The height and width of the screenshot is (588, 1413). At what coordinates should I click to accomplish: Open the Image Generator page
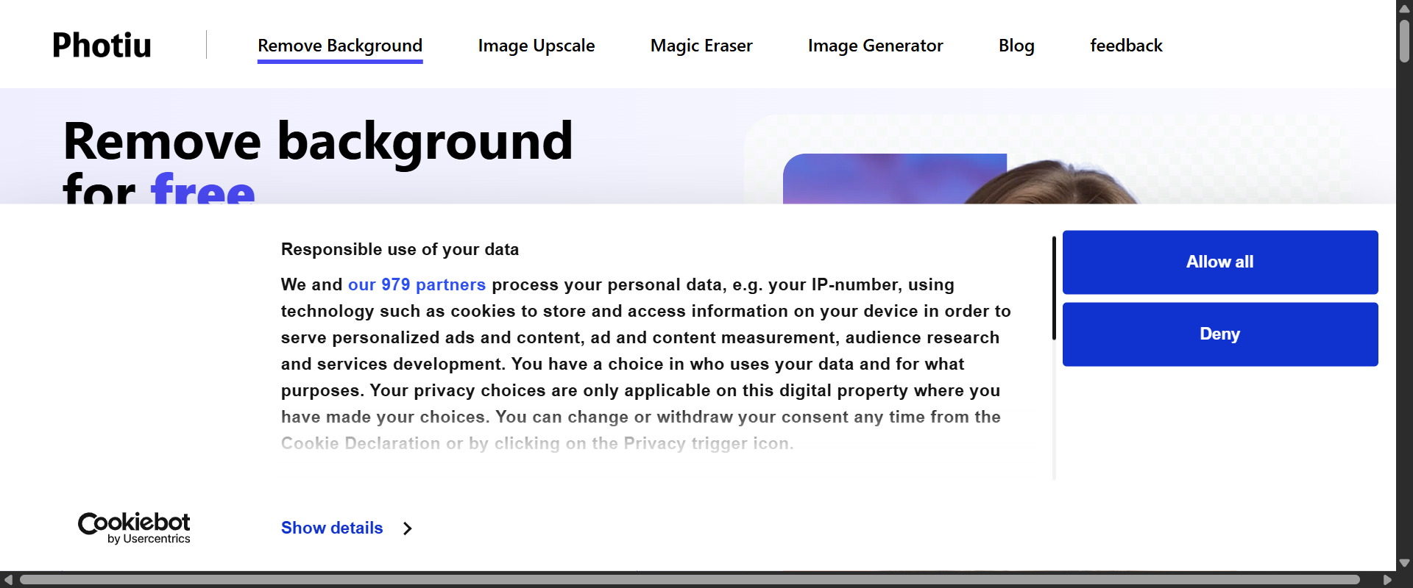pos(875,45)
